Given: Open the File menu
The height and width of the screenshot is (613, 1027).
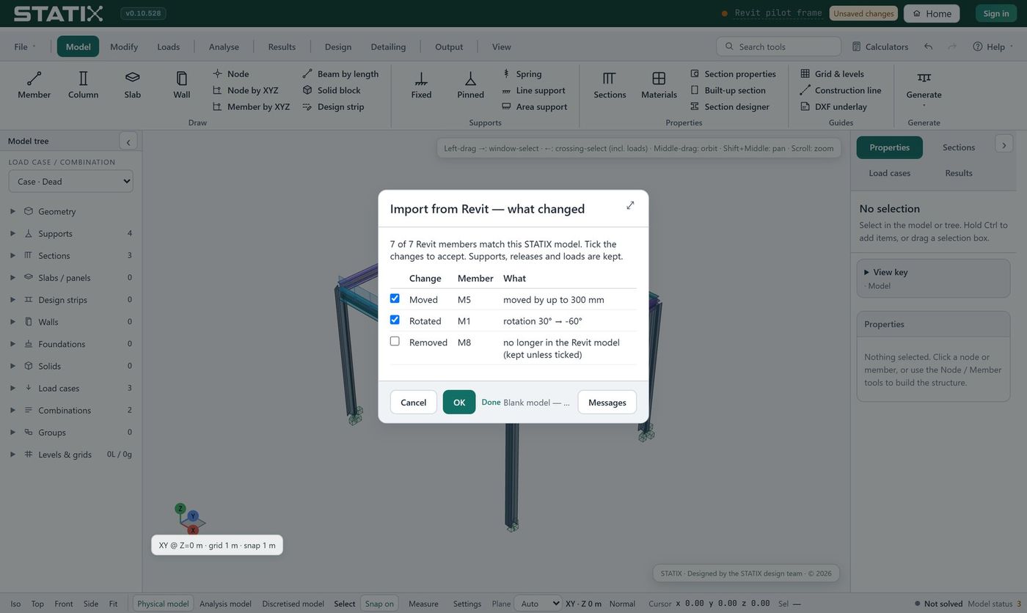Looking at the screenshot, I should pos(24,46).
